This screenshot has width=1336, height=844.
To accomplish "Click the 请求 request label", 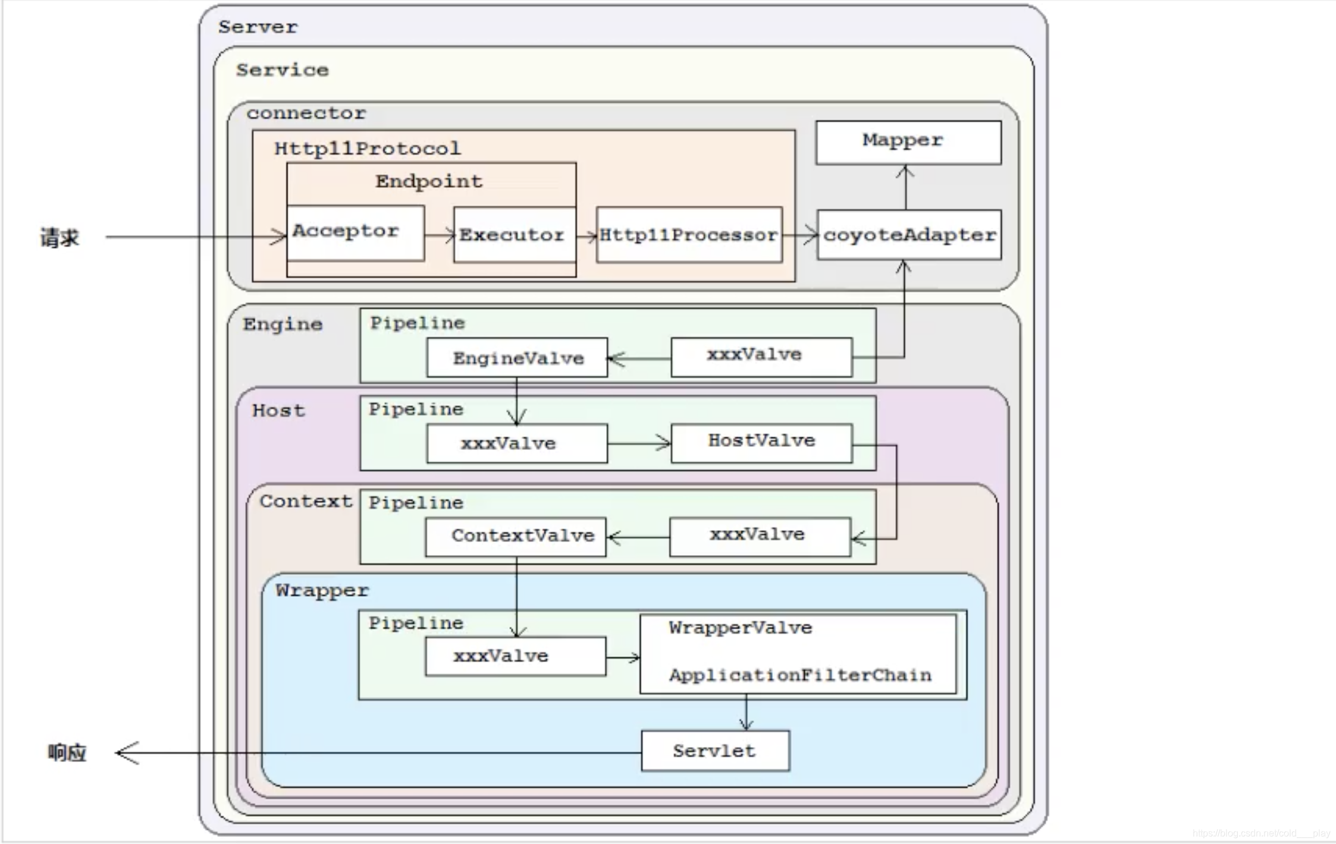I will [x=59, y=238].
